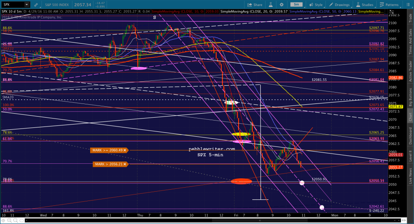414x224 pixels.
Task: Click the axis settings icon above price scale
Action: click(391, 12)
